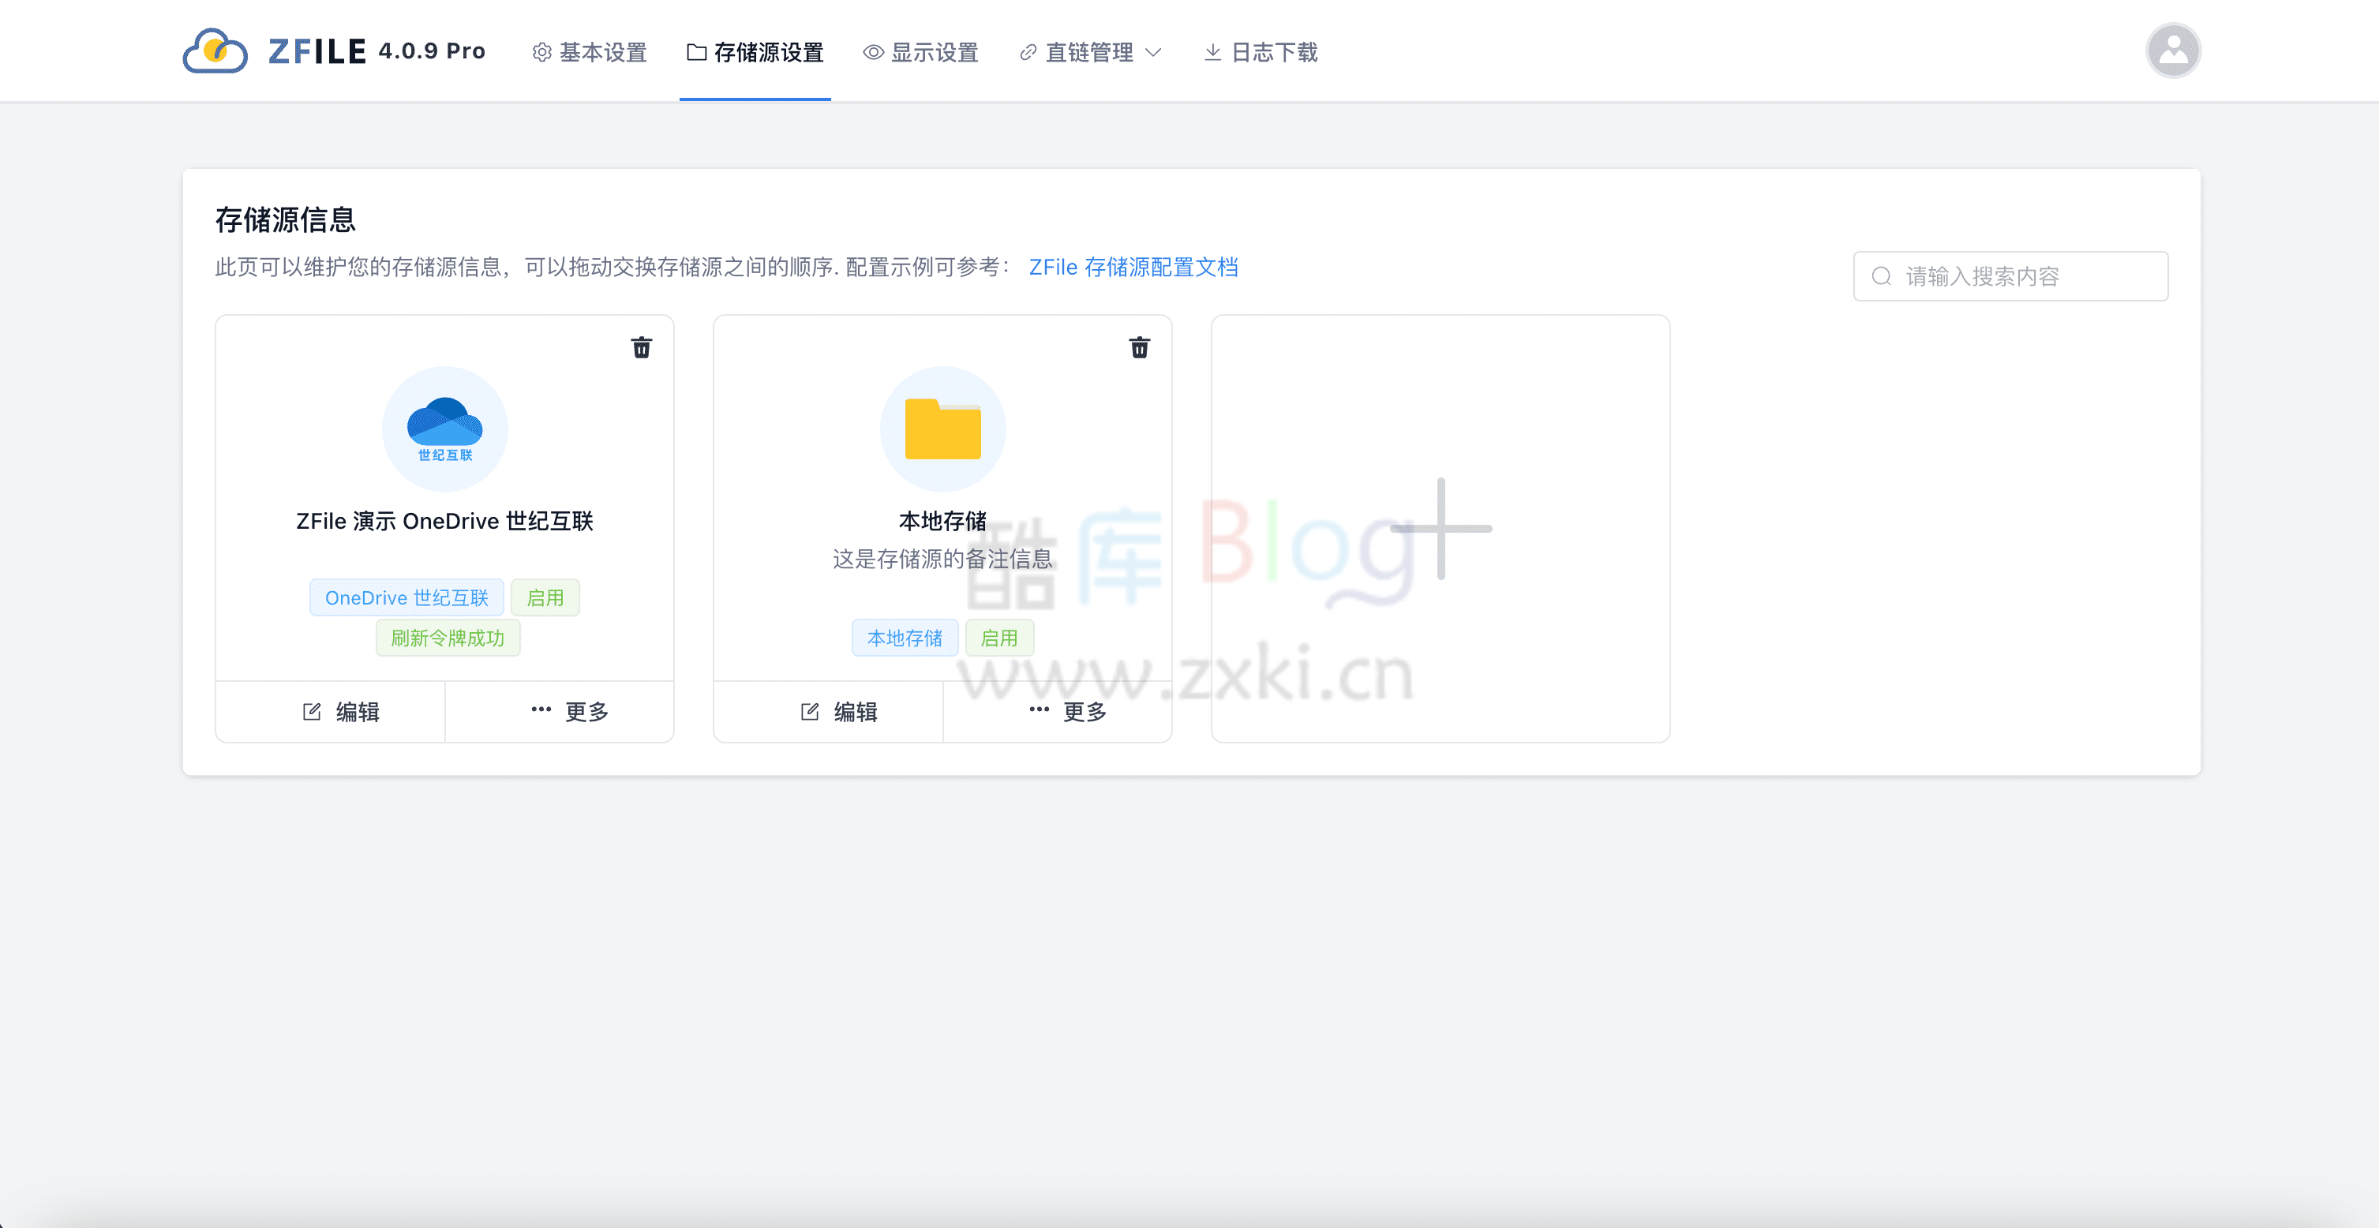Click the yellow folder icon on 本地存储 card
Image resolution: width=2379 pixels, height=1228 pixels.
[942, 428]
